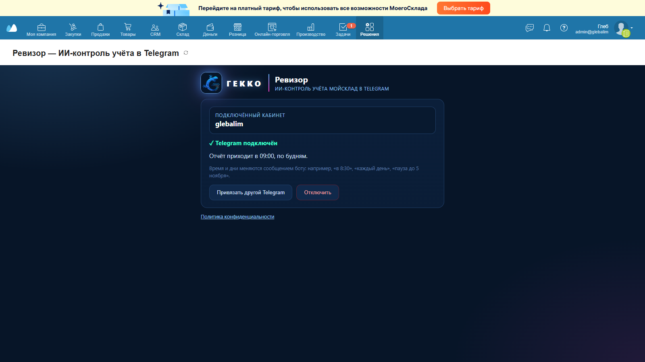Click the paid tariff banner message
The image size is (645, 362).
313,8
